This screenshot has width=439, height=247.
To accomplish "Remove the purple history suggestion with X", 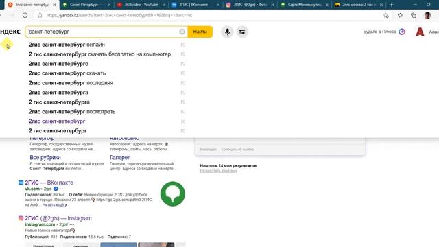I will point(182,121).
